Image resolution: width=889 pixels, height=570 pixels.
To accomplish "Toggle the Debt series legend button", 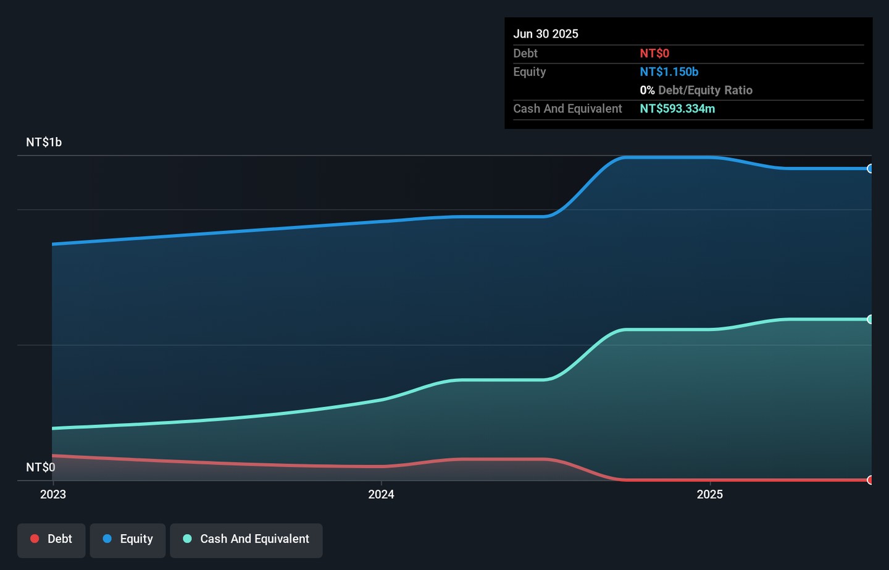I will (51, 540).
